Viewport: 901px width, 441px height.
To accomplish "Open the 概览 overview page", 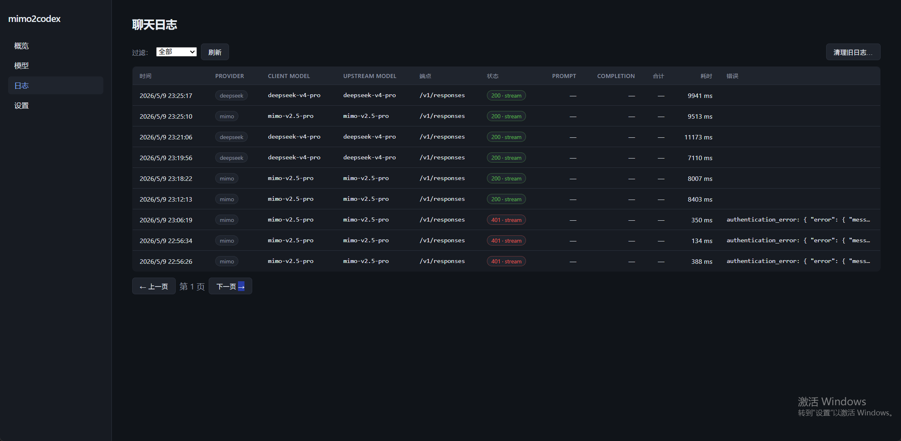I will (56, 46).
